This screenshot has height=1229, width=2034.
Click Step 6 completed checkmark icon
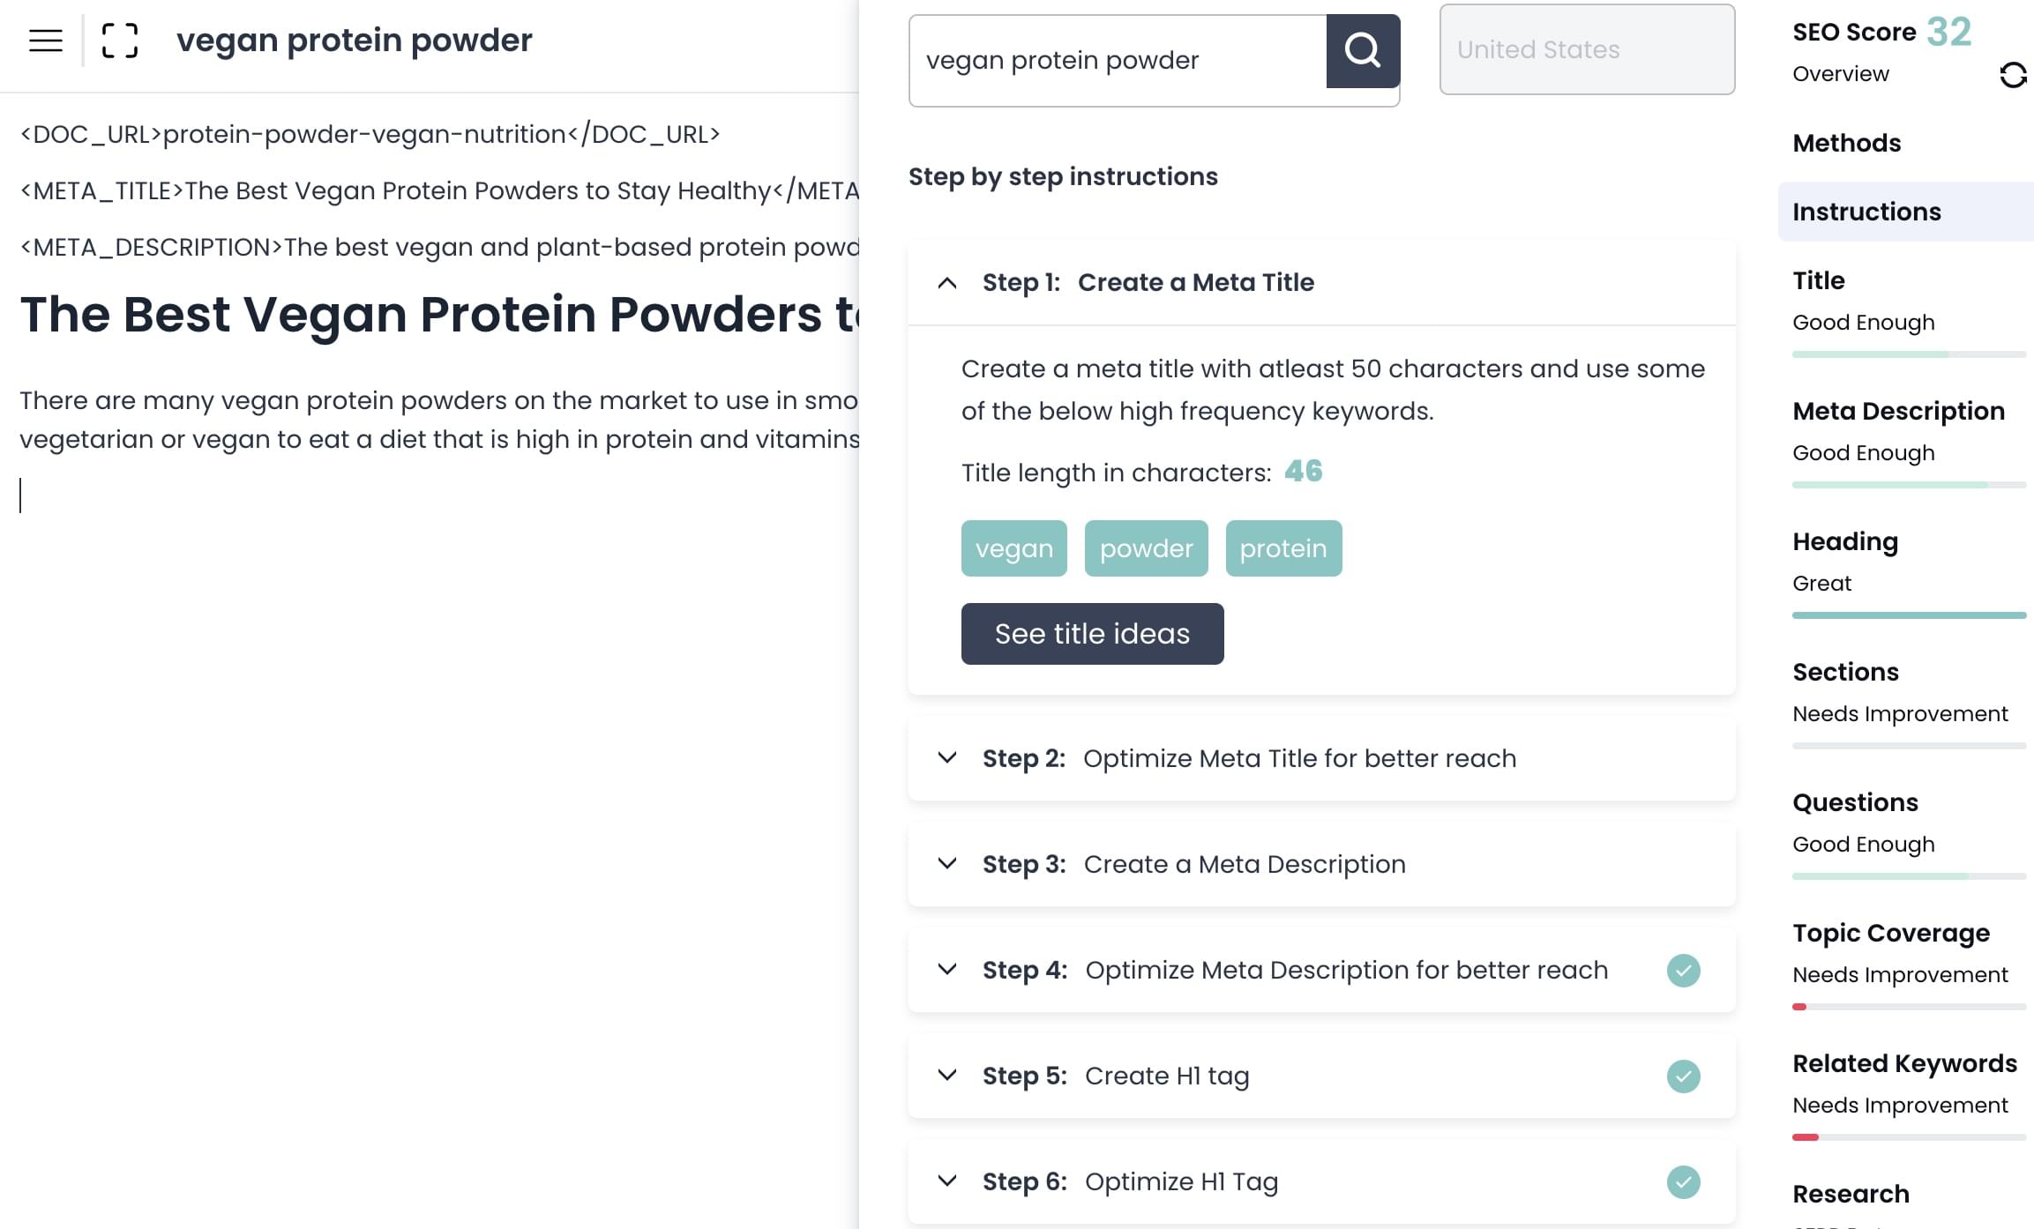(x=1683, y=1182)
